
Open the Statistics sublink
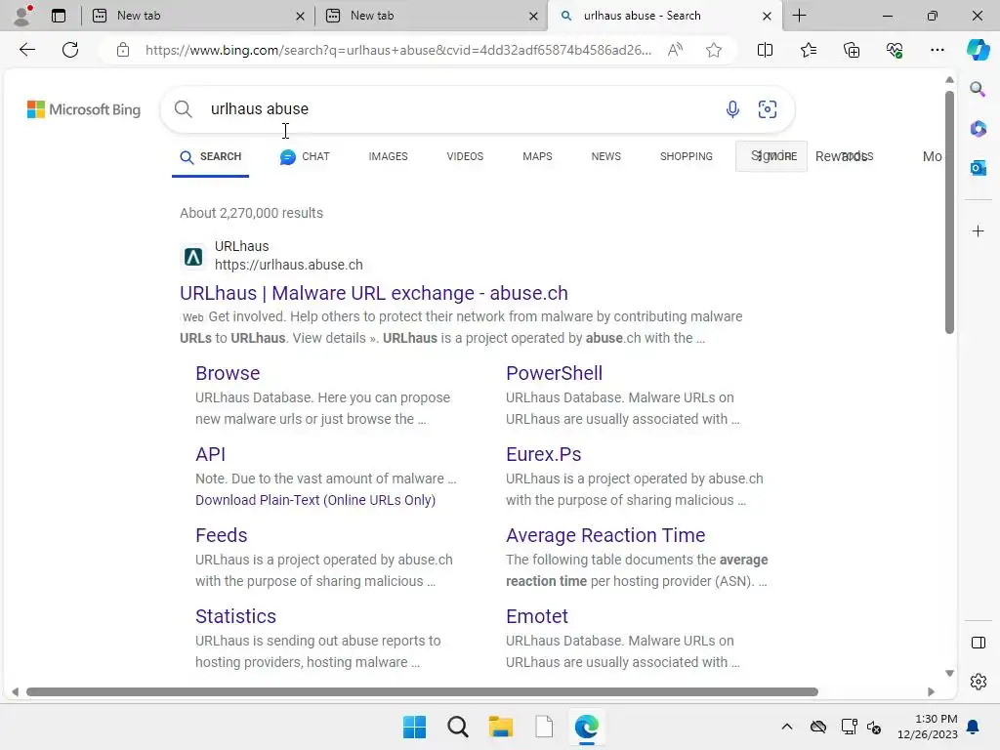(235, 616)
